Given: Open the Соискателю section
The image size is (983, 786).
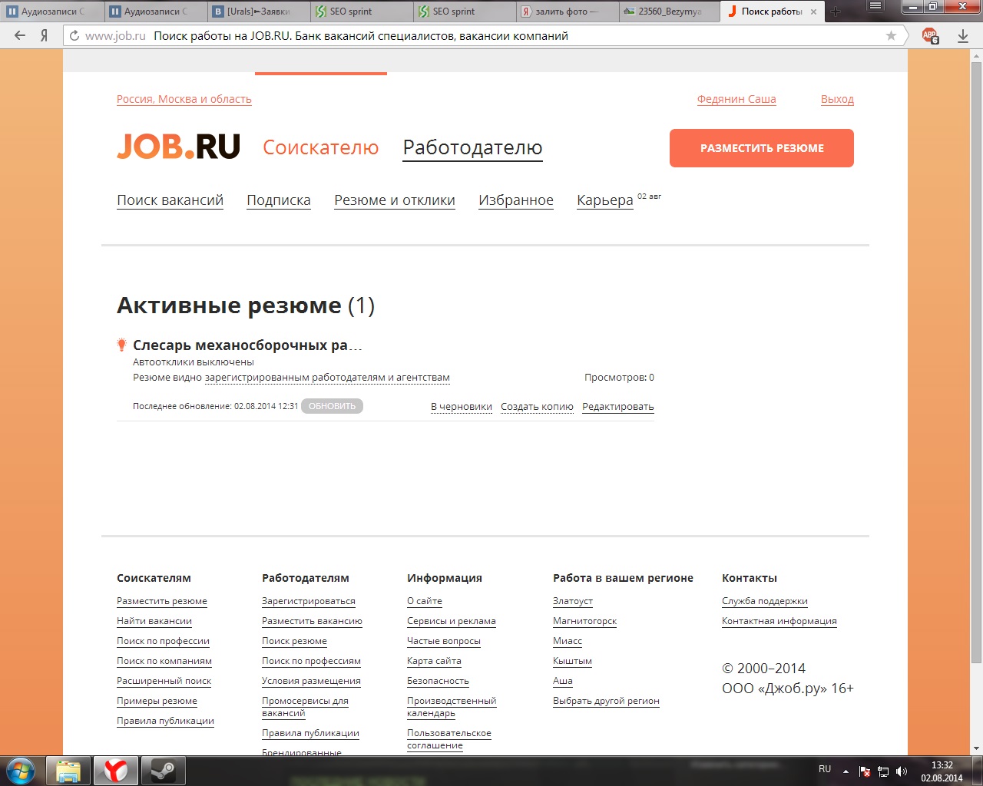Looking at the screenshot, I should [x=321, y=147].
